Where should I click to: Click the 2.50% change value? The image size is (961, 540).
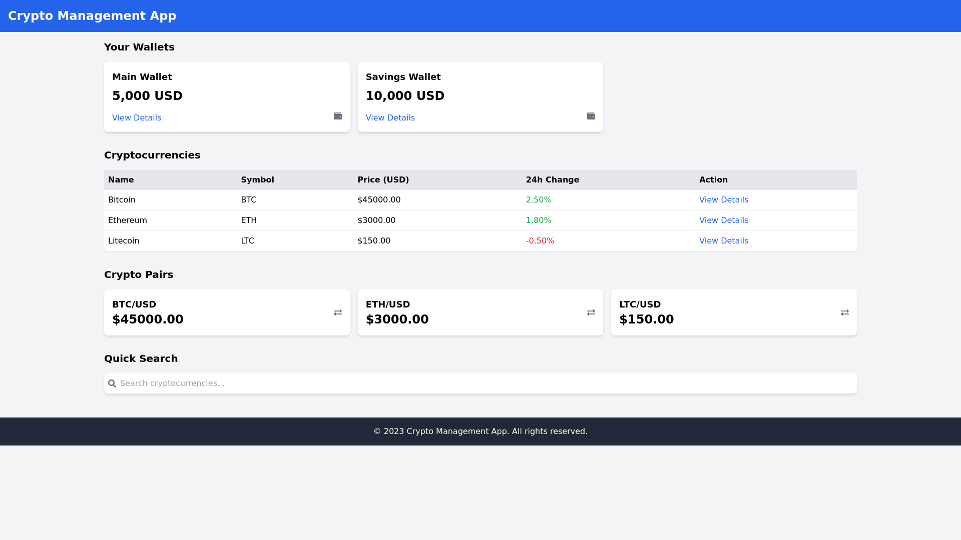539,200
